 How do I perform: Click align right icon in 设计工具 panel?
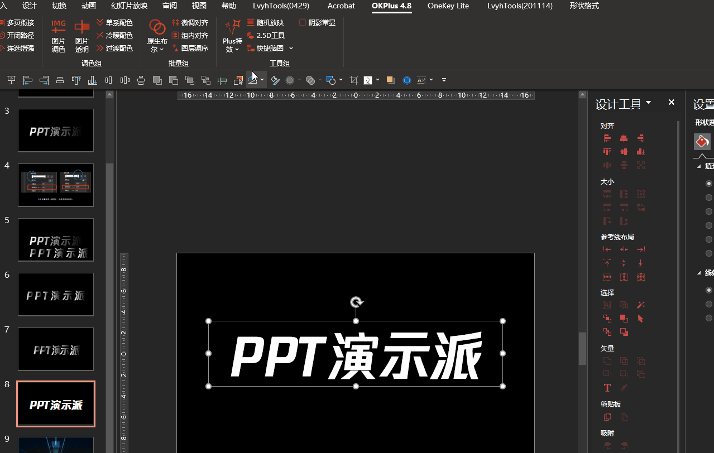tap(641, 138)
